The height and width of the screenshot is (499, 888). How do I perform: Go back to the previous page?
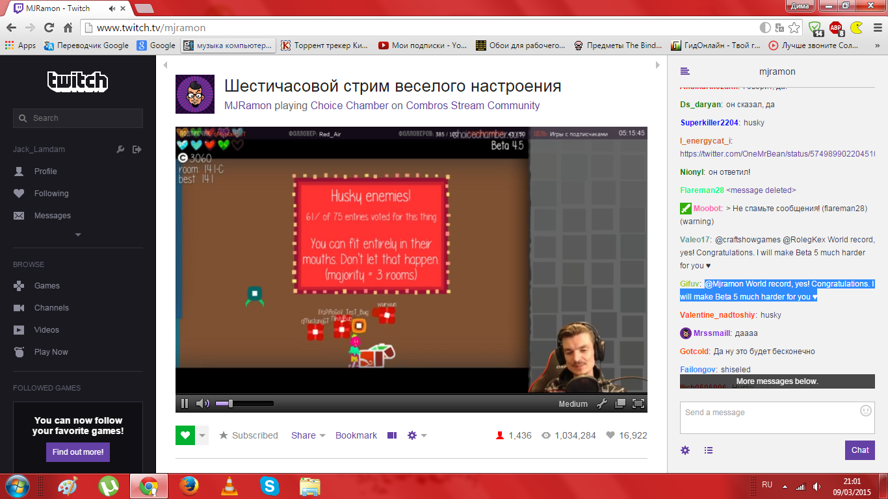click(x=11, y=28)
